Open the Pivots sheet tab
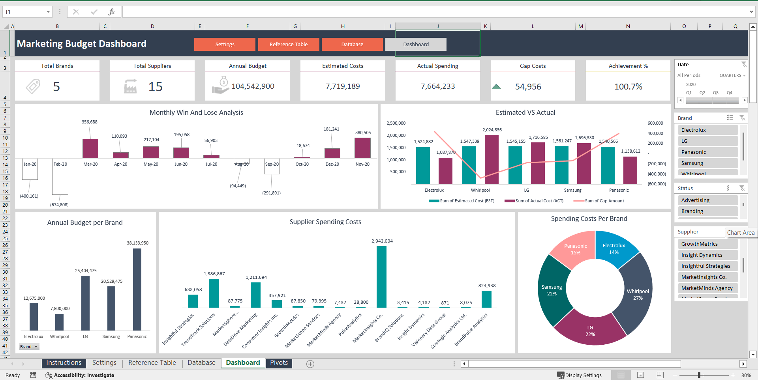The image size is (758, 381). 279,363
